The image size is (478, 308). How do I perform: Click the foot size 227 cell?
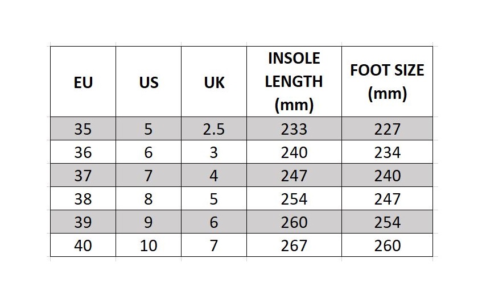tap(387, 128)
